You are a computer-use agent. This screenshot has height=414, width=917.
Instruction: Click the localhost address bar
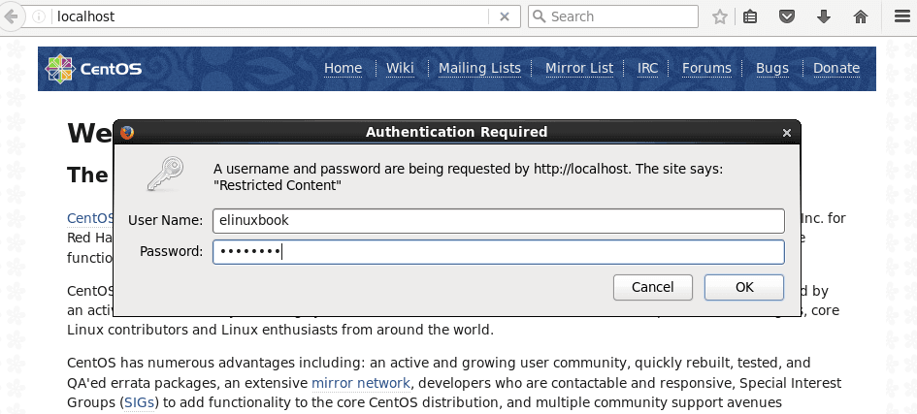coord(270,16)
